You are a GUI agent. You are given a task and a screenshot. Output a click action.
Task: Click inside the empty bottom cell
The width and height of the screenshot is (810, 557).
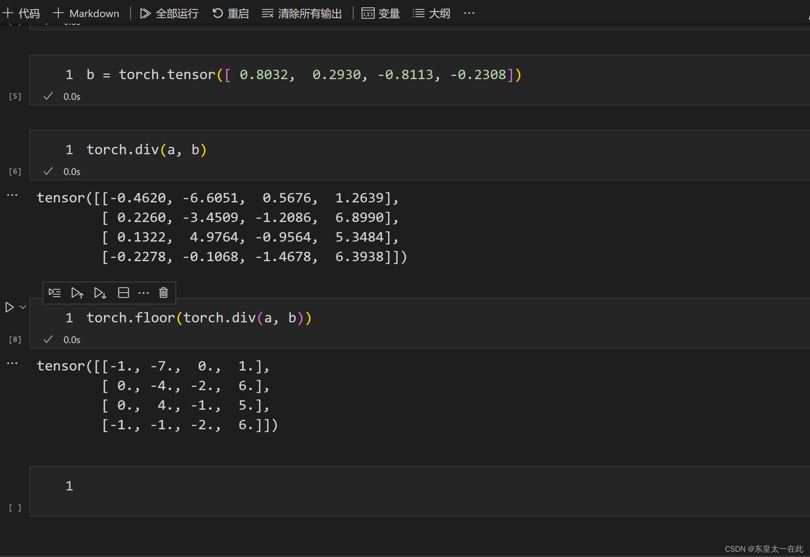pyautogui.click(x=163, y=486)
